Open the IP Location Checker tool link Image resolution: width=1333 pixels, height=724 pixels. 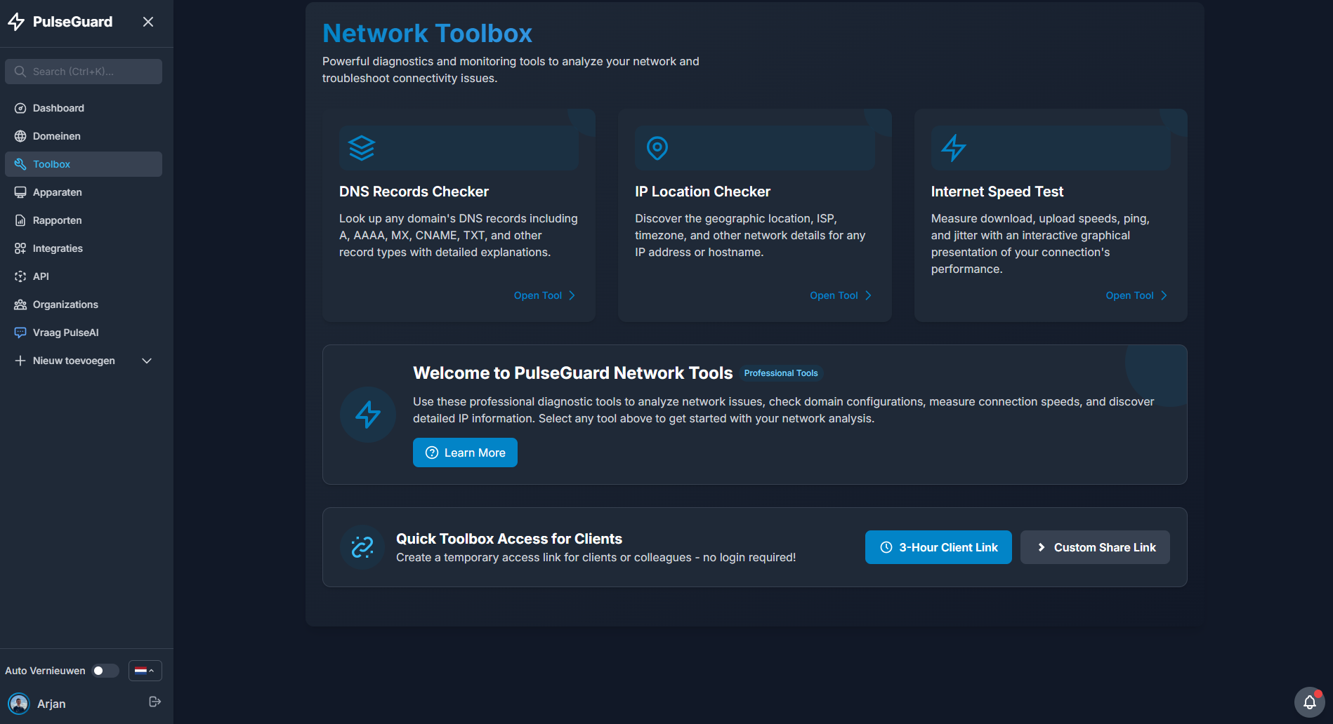841,295
